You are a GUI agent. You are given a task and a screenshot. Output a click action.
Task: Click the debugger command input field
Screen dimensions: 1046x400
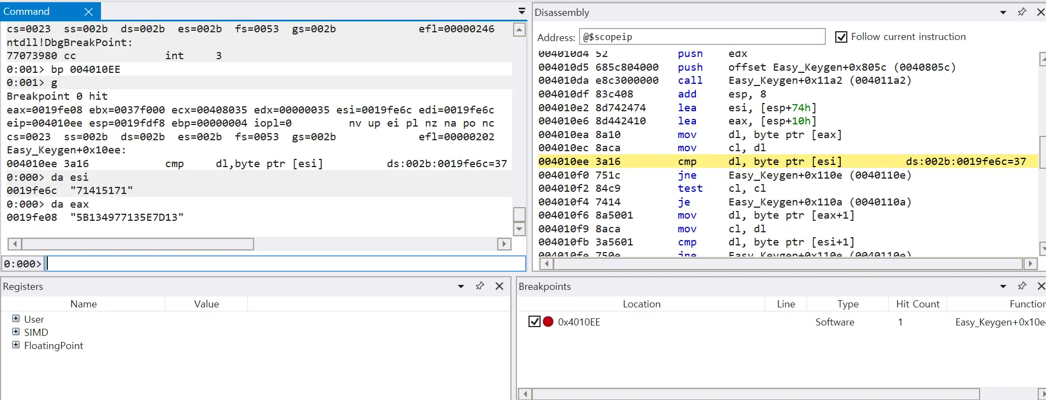point(286,264)
